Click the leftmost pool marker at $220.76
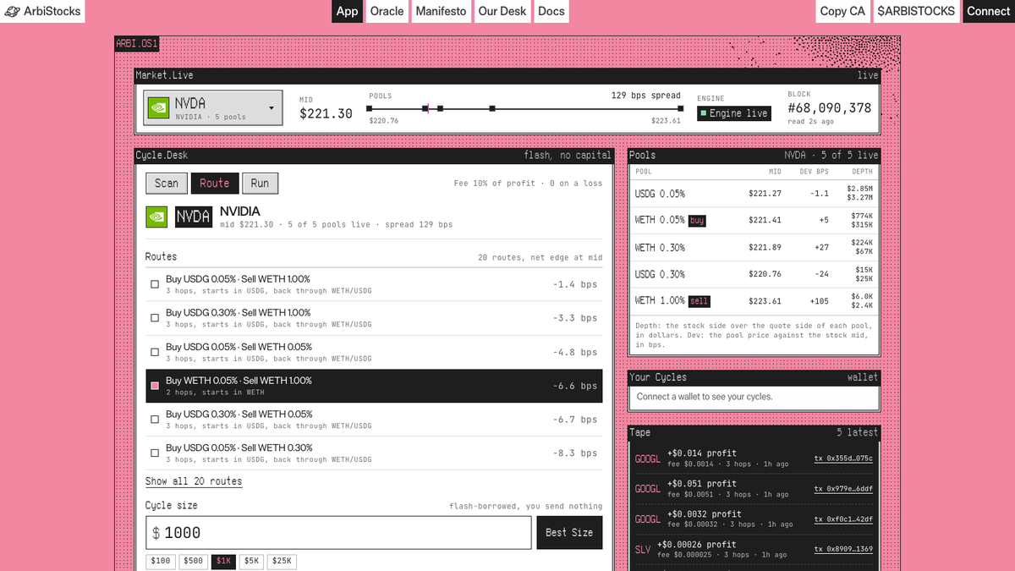This screenshot has height=571, width=1015. pyautogui.click(x=370, y=108)
